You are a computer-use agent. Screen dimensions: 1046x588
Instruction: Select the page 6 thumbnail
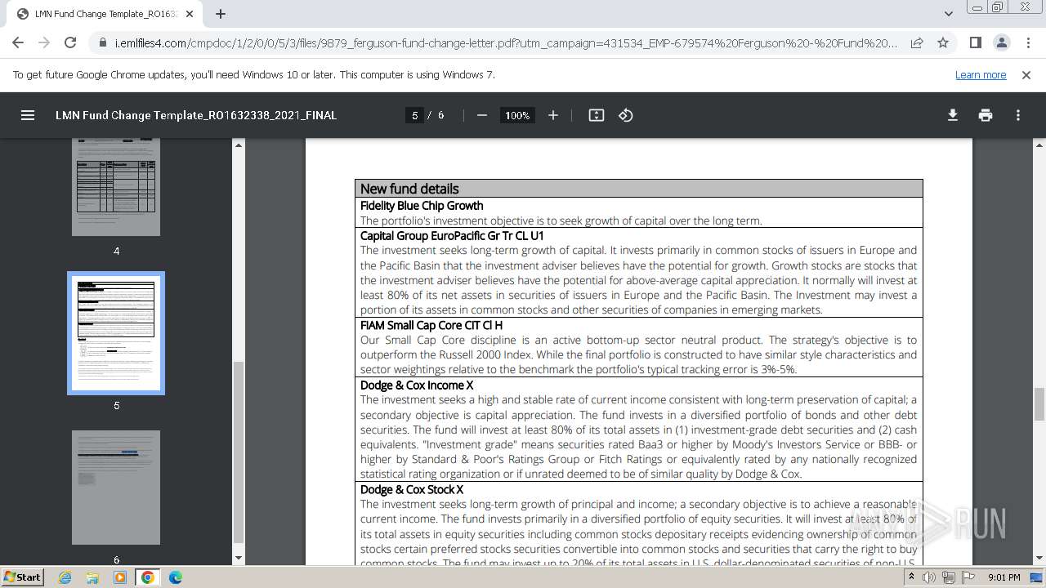116,488
